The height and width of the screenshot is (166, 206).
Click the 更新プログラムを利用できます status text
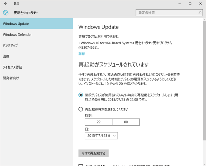click(99, 37)
